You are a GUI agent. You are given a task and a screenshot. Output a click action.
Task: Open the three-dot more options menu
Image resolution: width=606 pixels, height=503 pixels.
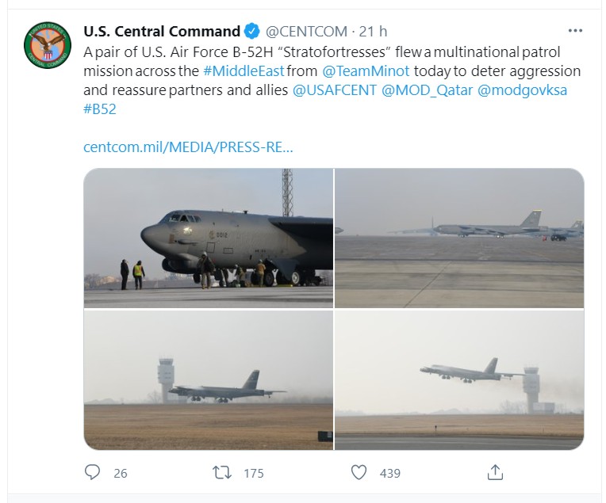[x=576, y=31]
